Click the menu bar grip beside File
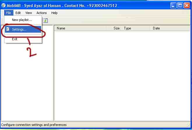This screenshot has width=192, height=130. click(2, 13)
